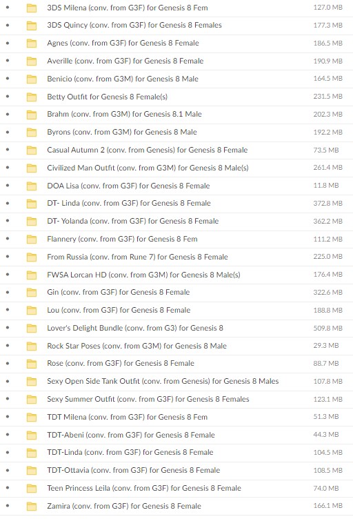Select Sexy Summer Outfit folder name
Viewport: 353px width, 519px height.
tap(148, 399)
